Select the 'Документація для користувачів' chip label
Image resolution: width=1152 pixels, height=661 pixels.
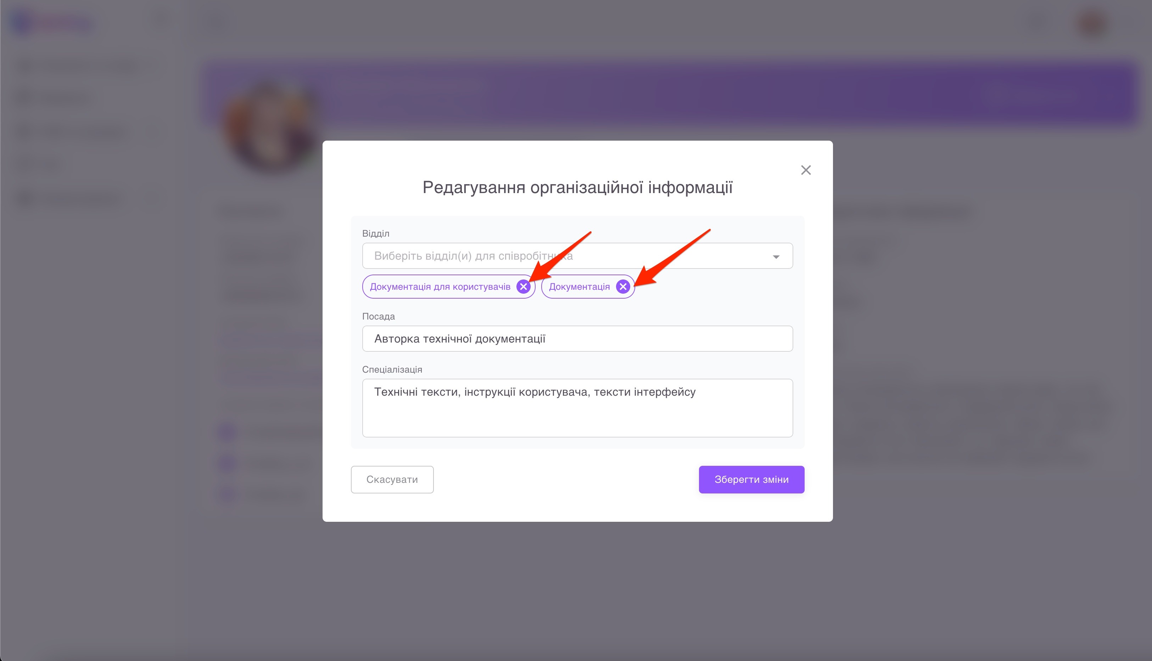[x=440, y=287]
